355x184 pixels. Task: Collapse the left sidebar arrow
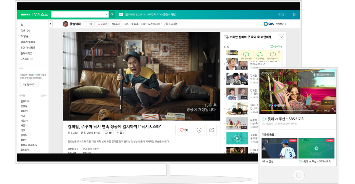point(51,24)
